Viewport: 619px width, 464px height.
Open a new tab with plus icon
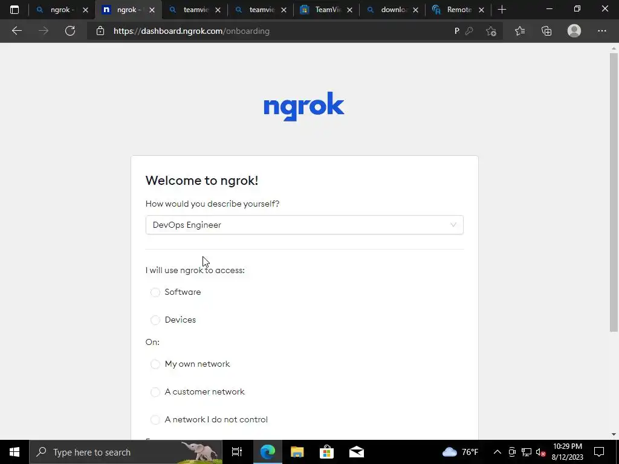502,10
